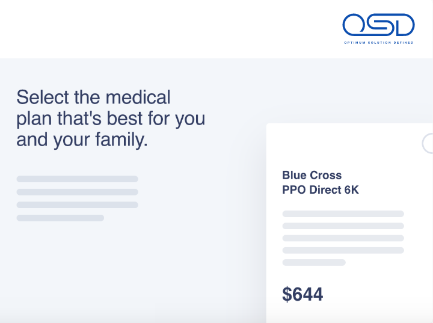
Task: Click the second description line in plan card
Action: pos(343,226)
